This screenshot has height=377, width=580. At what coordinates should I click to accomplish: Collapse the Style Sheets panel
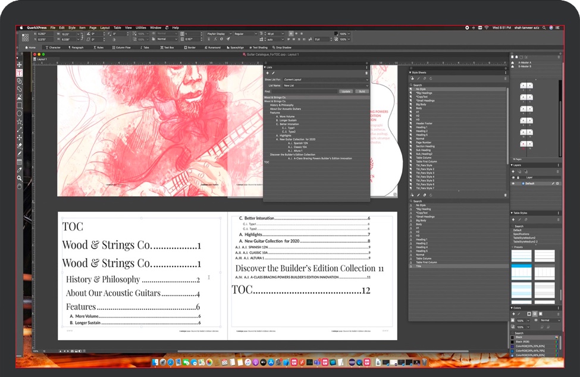[410, 73]
